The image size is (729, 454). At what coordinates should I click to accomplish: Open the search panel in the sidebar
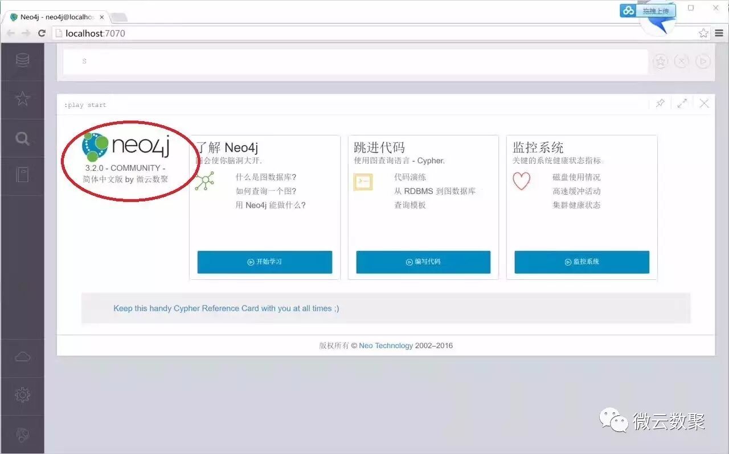click(x=21, y=138)
